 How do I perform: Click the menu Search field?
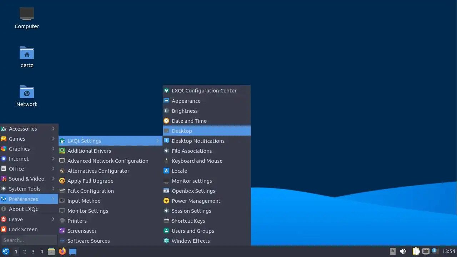(29, 240)
